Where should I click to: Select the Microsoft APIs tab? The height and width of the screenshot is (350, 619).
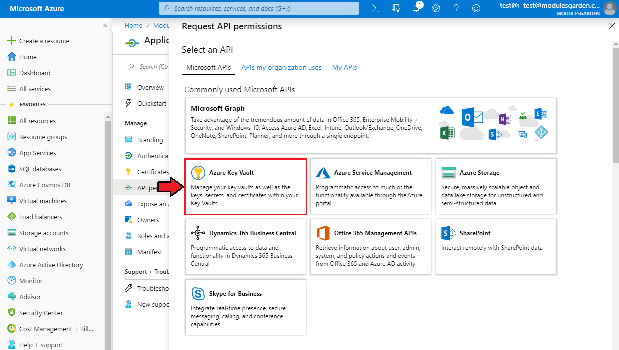point(208,67)
